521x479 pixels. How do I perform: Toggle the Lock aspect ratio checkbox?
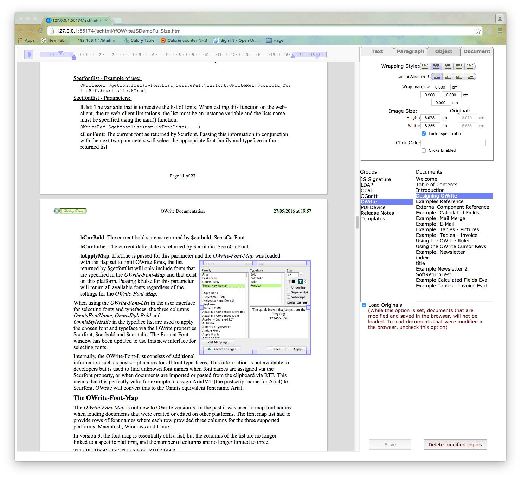(x=424, y=134)
